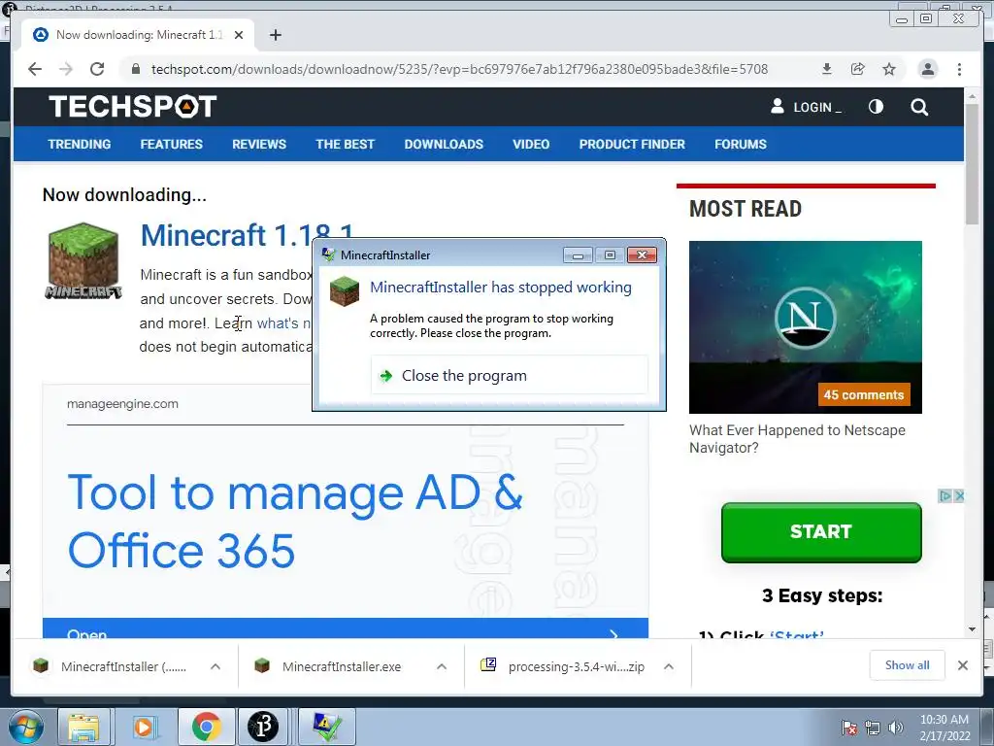This screenshot has height=746, width=994.
Task: Click the green START ad button
Action: pos(821,532)
